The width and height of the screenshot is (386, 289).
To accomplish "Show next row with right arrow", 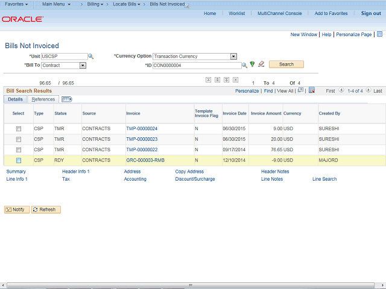I will pyautogui.click(x=368, y=91).
